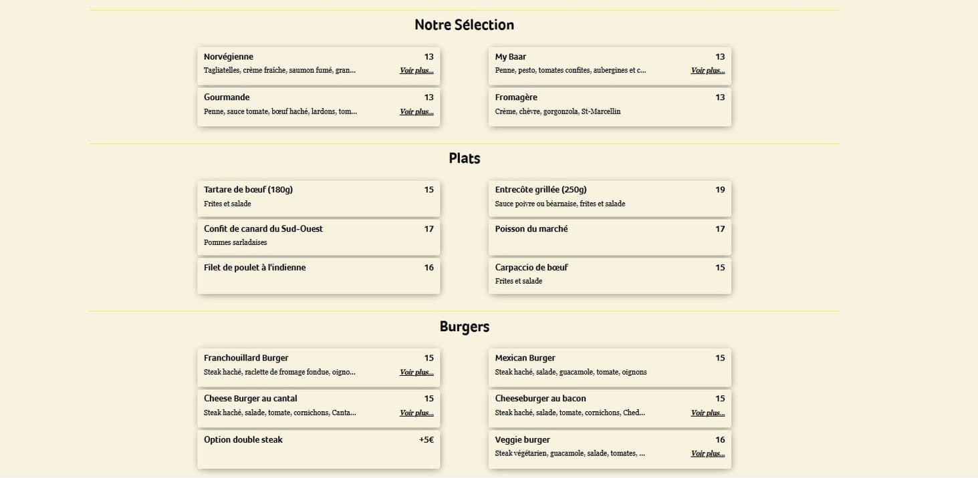Image resolution: width=978 pixels, height=478 pixels.
Task: Click the Filet de poulet à l'indienne card
Action: (318, 275)
